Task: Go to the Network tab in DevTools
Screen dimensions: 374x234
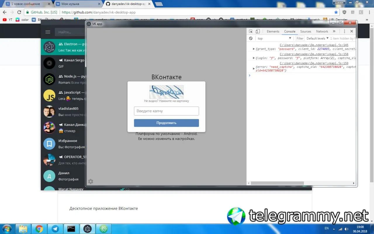Action: (x=322, y=31)
